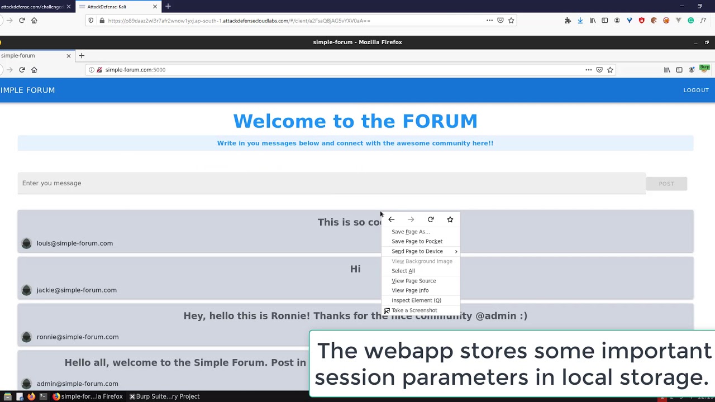The image size is (715, 402).
Task: Close the simple-forum tab
Action: 69,56
